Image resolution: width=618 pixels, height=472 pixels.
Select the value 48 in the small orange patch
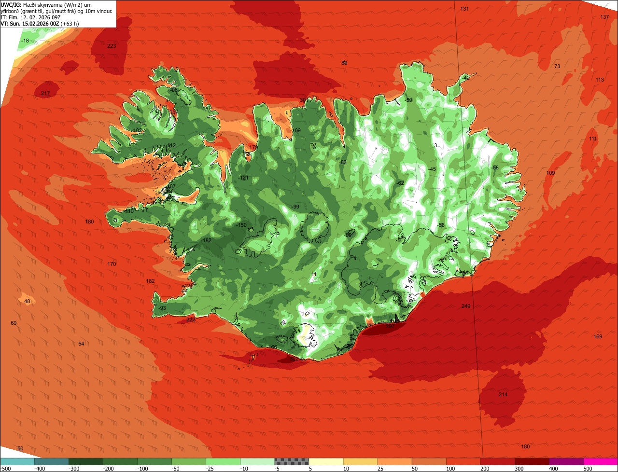click(27, 301)
